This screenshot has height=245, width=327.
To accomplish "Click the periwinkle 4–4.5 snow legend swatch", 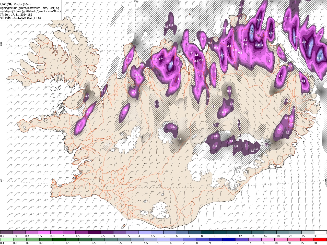I will pyautogui.click(x=145, y=232).
